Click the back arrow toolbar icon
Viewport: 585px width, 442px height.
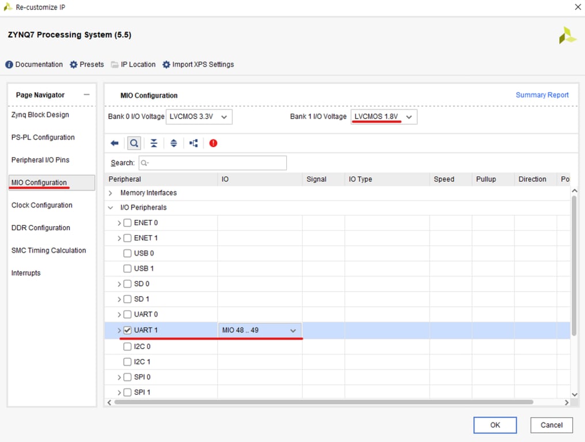[115, 143]
